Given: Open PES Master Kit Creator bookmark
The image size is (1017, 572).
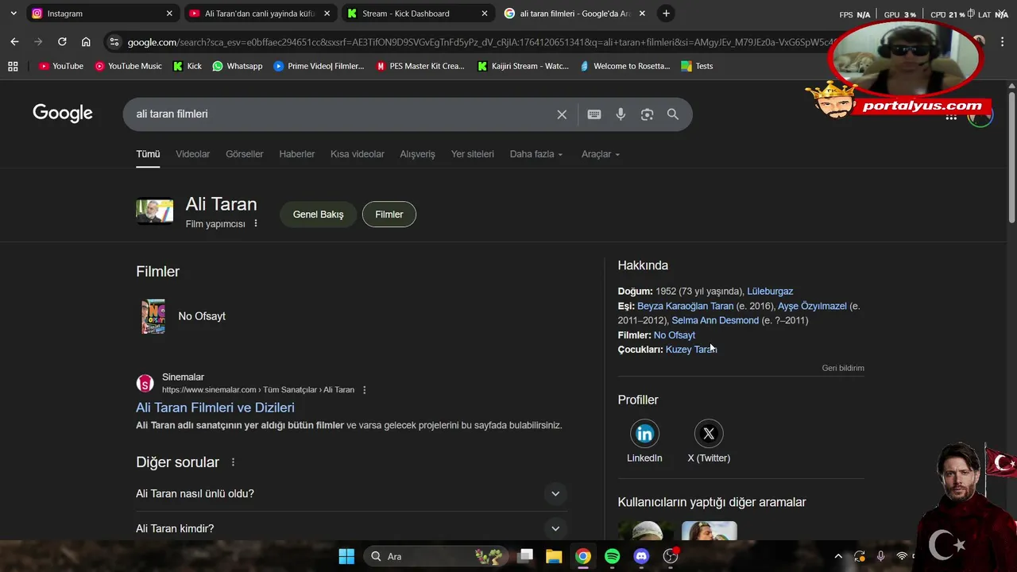Looking at the screenshot, I should [420, 66].
